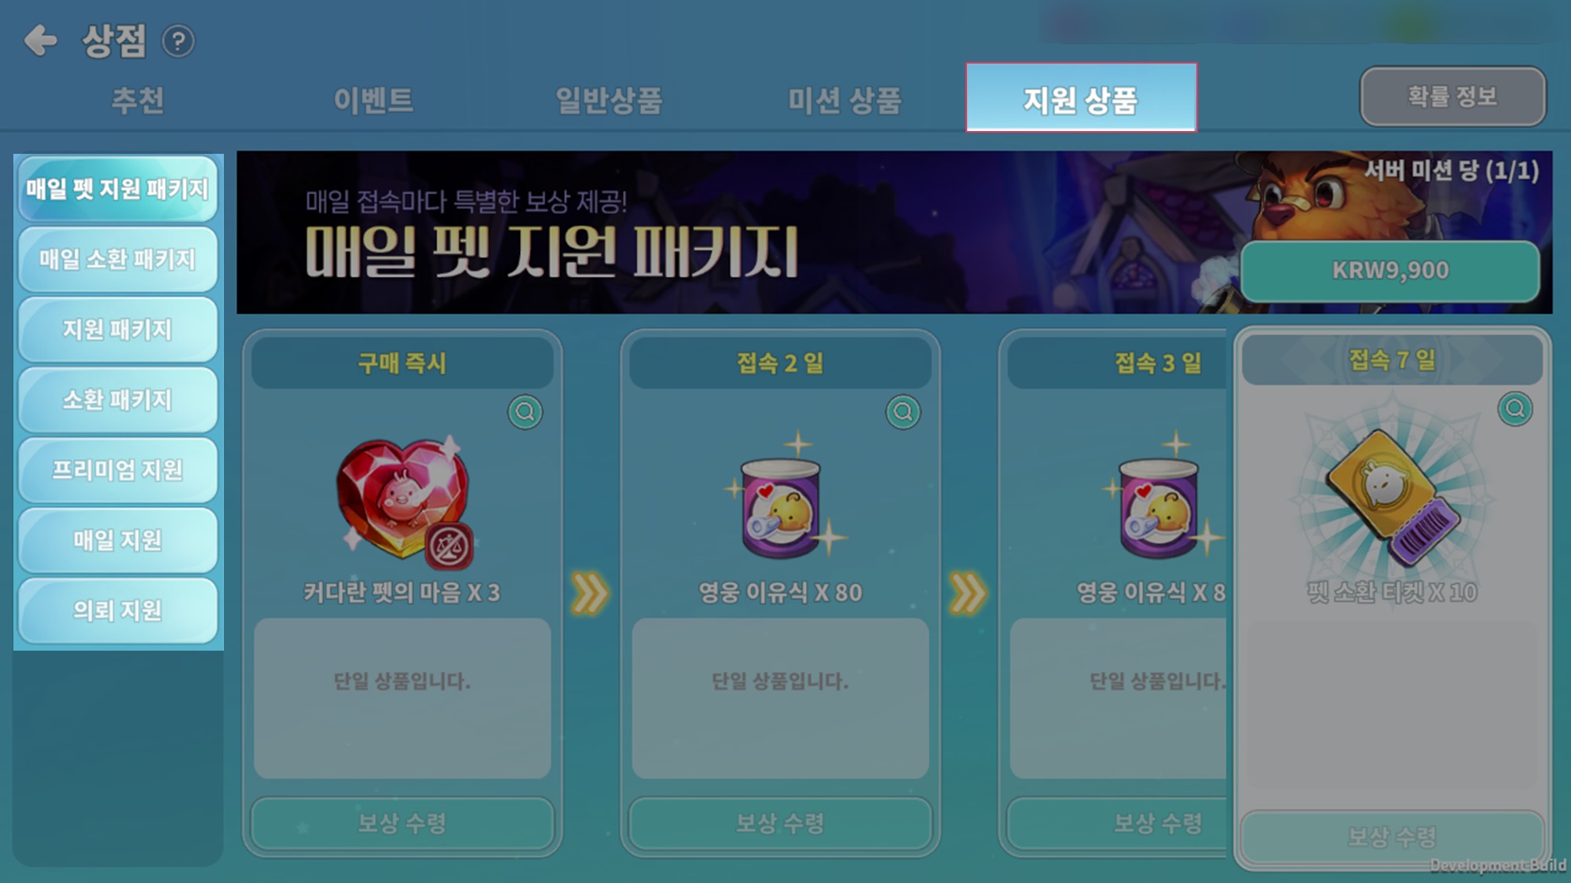Select 매일 소환 패키지 in sidebar

coord(118,259)
